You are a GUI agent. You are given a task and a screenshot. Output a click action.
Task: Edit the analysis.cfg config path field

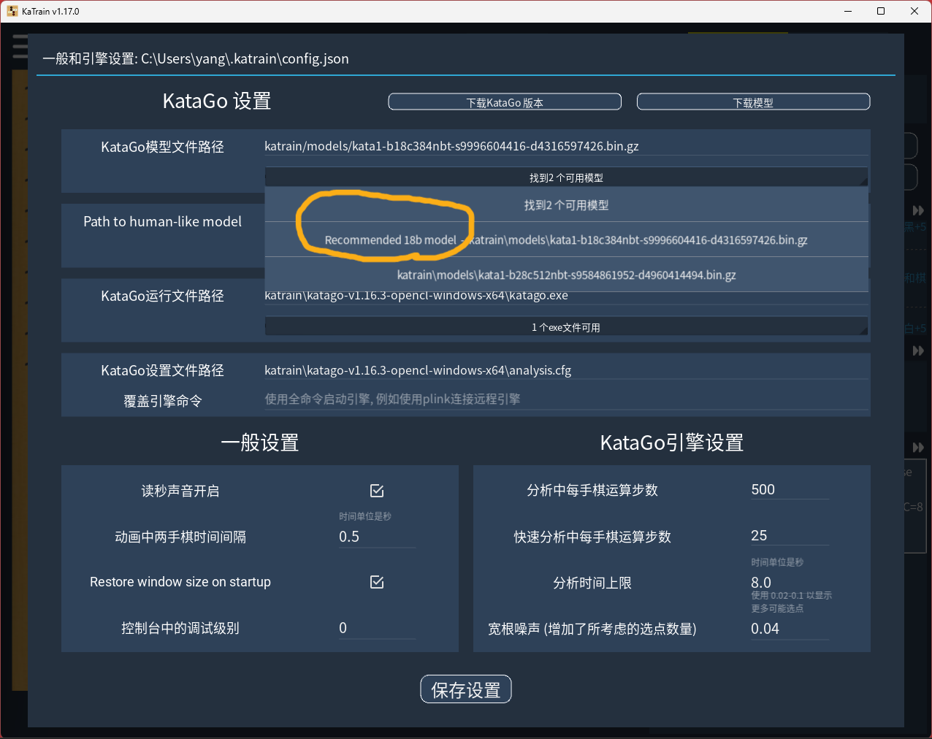click(566, 370)
